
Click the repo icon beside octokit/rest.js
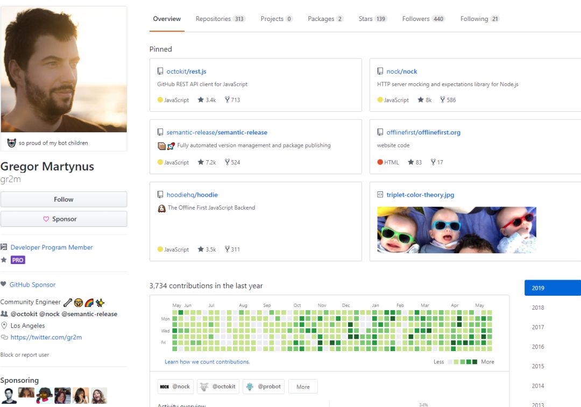pos(160,71)
